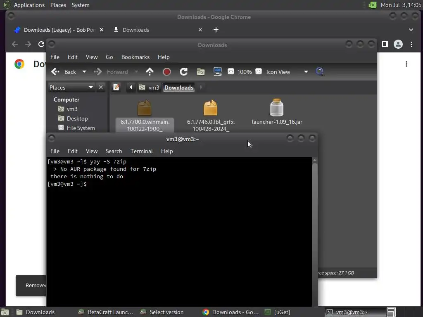Open File System in the sidebar
Viewport: 423px width, 317px height.
pos(76,128)
